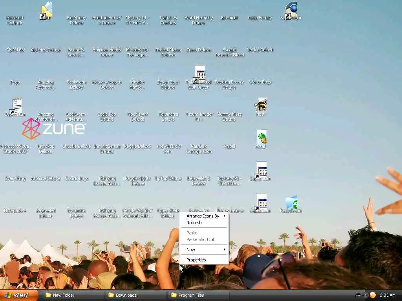Open the Recycle Bin

coord(291,204)
